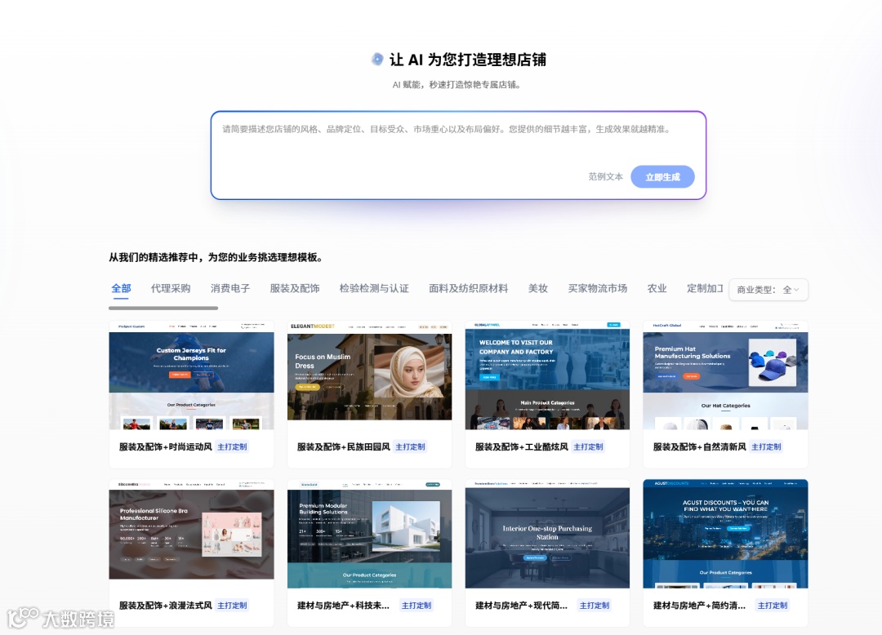Click the 立即生成 generate button

[662, 176]
